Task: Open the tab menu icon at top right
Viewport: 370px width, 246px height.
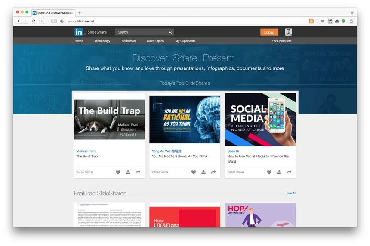Action: pos(352,13)
